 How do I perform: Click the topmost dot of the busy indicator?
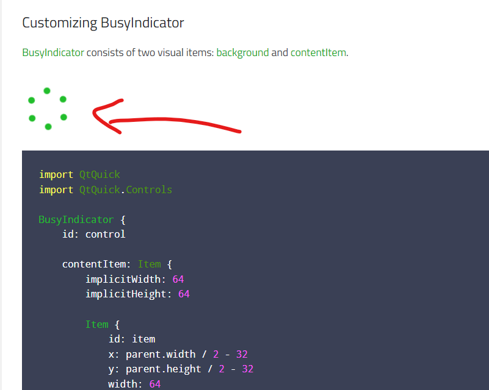point(47,91)
